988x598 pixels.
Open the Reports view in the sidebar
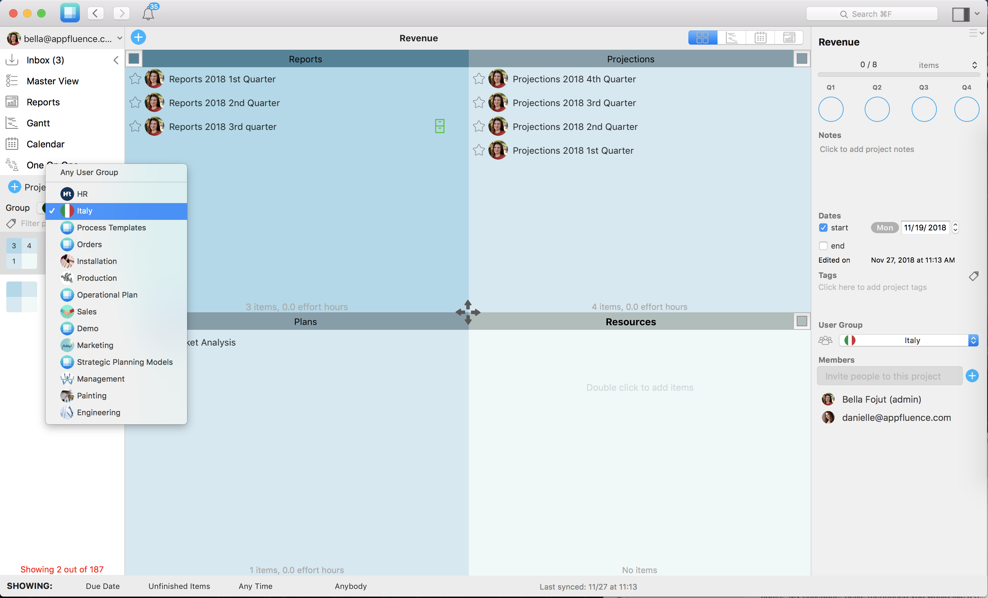[43, 102]
